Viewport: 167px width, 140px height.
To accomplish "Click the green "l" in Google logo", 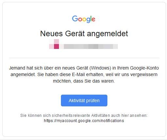I will (x=91, y=19).
